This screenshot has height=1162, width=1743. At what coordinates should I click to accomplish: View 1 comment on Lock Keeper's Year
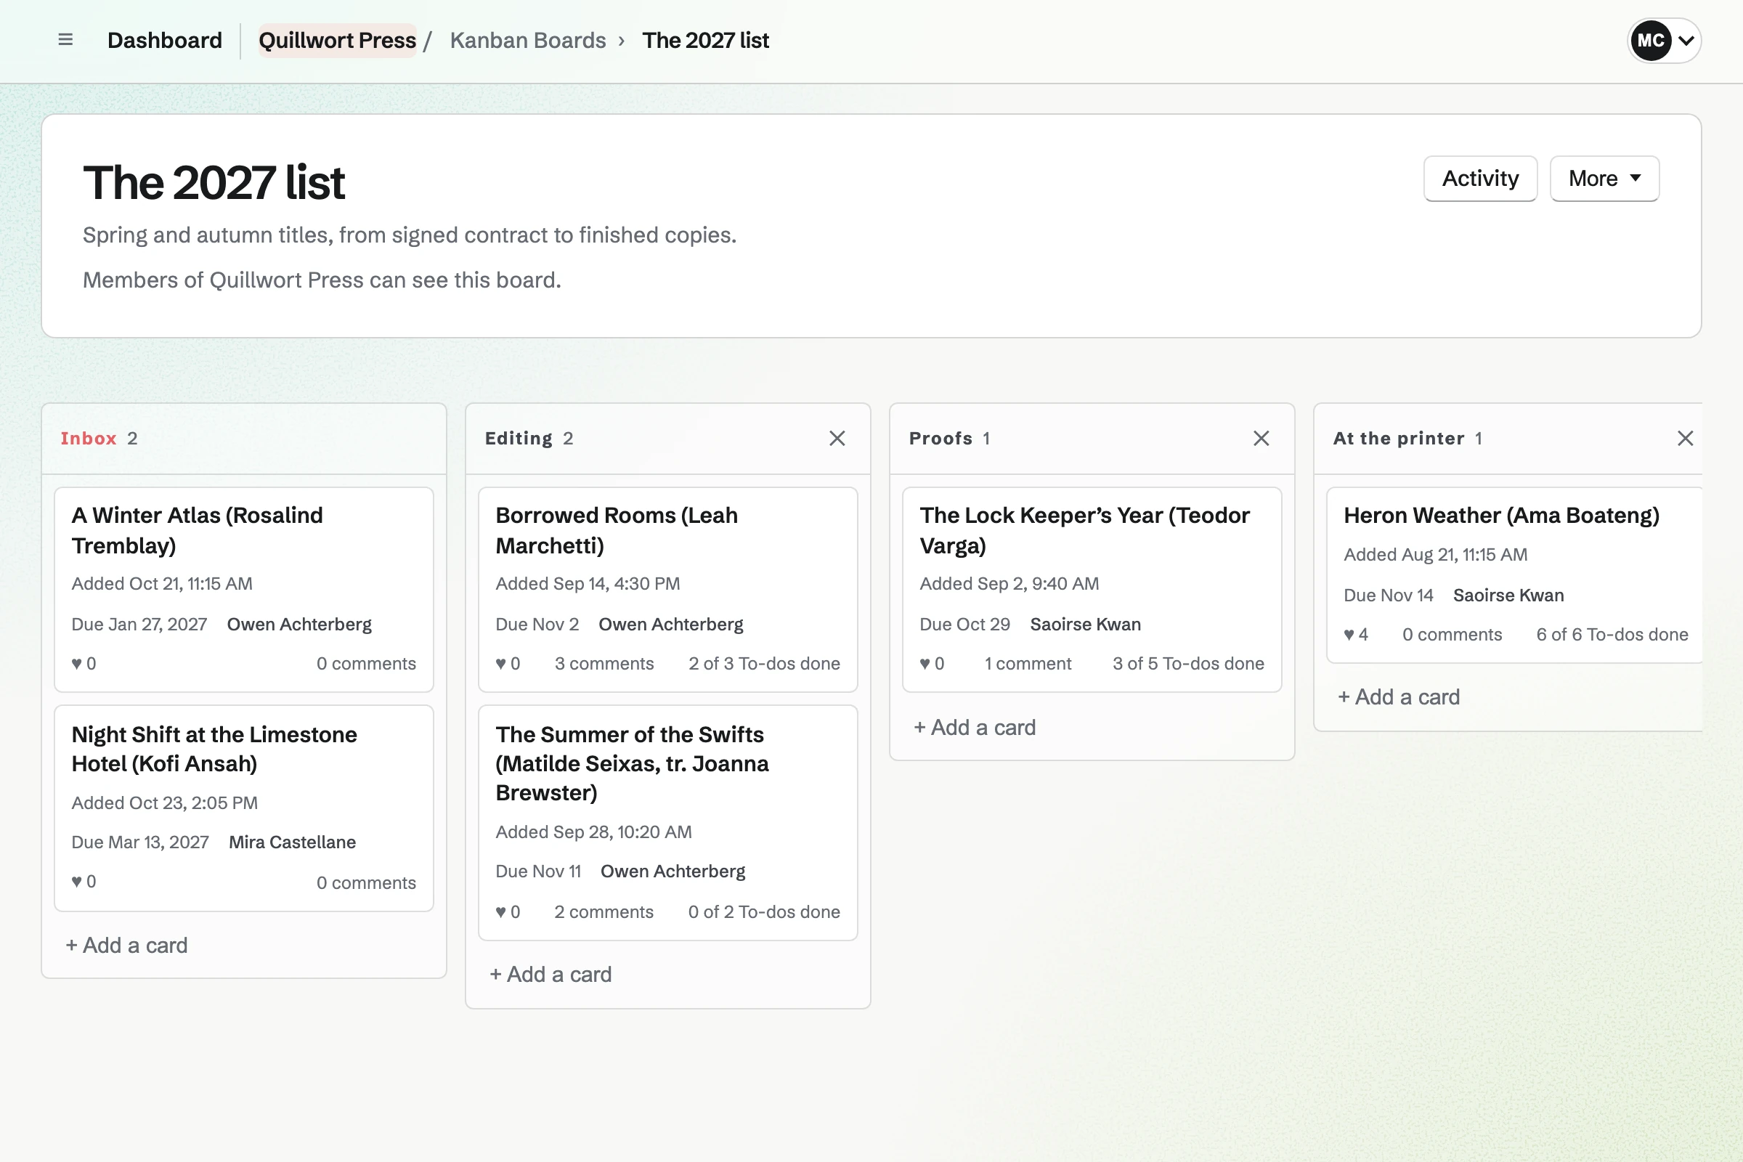click(1028, 663)
